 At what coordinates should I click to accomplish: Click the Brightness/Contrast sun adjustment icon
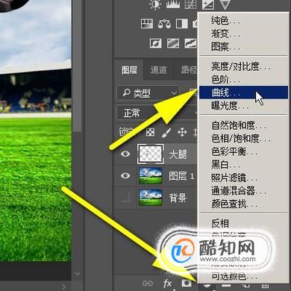click(155, 4)
